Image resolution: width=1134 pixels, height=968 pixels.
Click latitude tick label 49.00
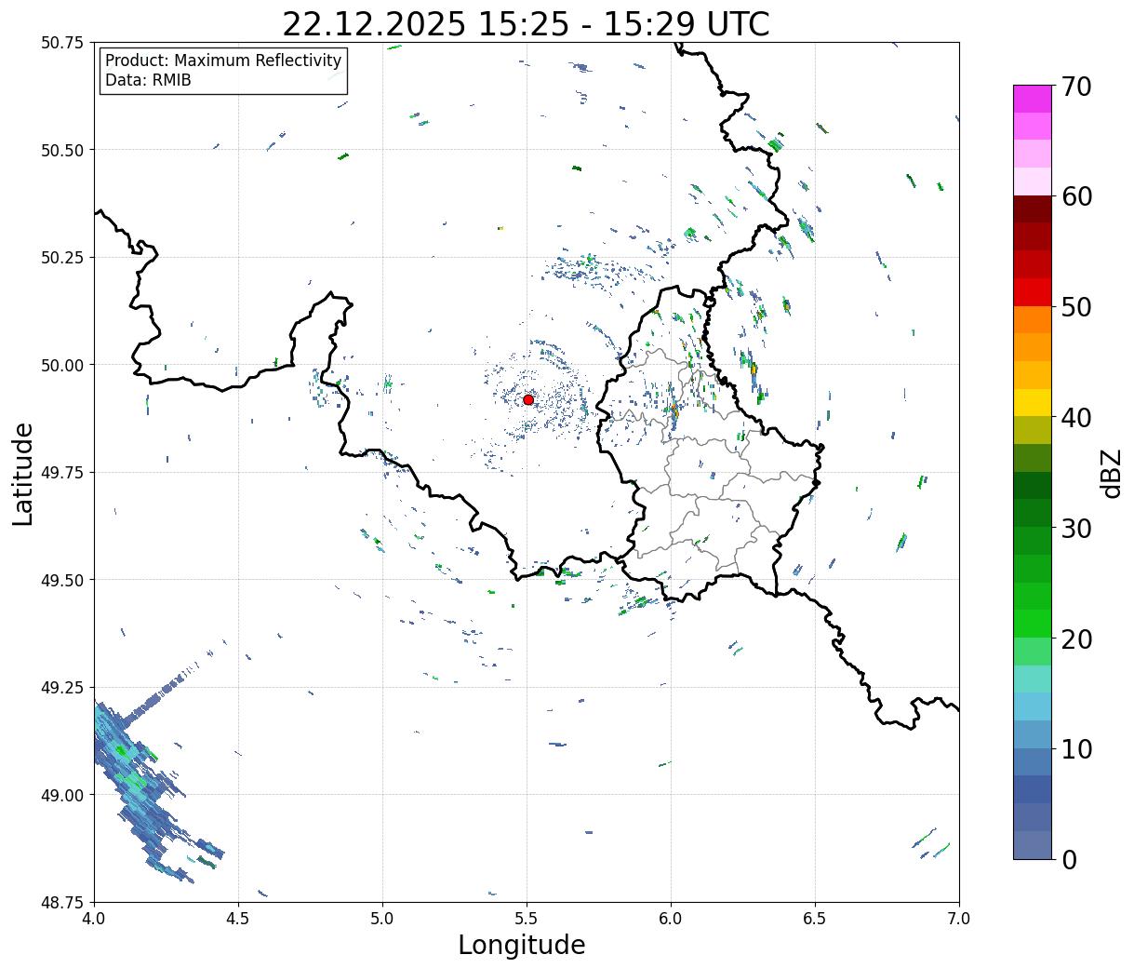tap(62, 795)
